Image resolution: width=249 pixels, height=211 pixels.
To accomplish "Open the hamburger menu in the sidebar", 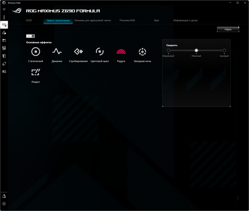I will point(4,9).
